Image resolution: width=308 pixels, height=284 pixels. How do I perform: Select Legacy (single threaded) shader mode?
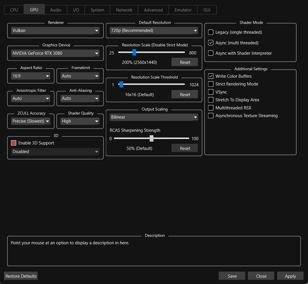[x=211, y=32]
